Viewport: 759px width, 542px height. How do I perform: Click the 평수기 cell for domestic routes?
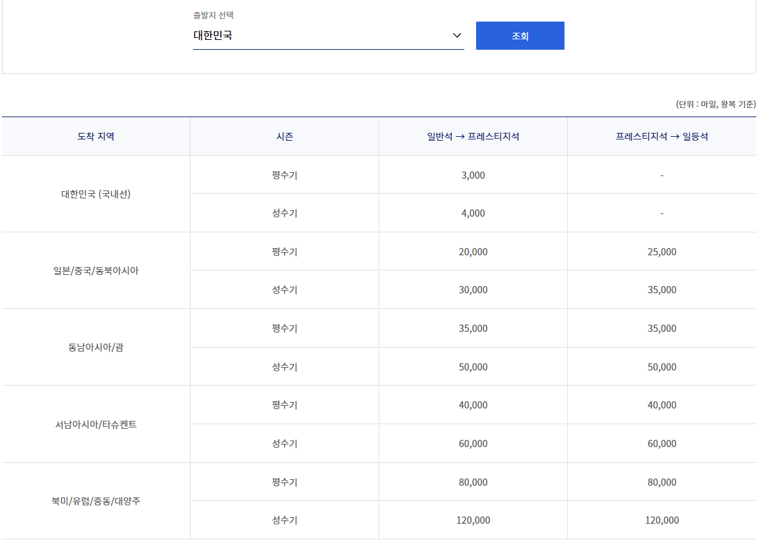pyautogui.click(x=284, y=175)
